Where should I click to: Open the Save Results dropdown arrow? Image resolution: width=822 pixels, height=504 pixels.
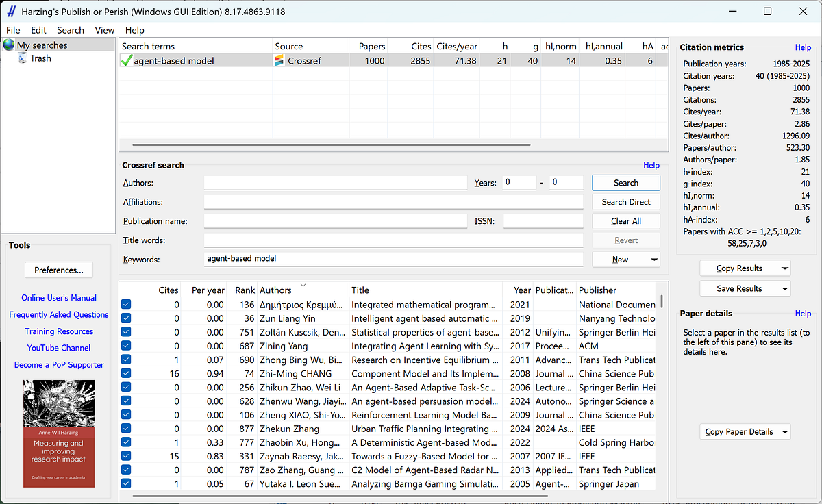point(784,289)
